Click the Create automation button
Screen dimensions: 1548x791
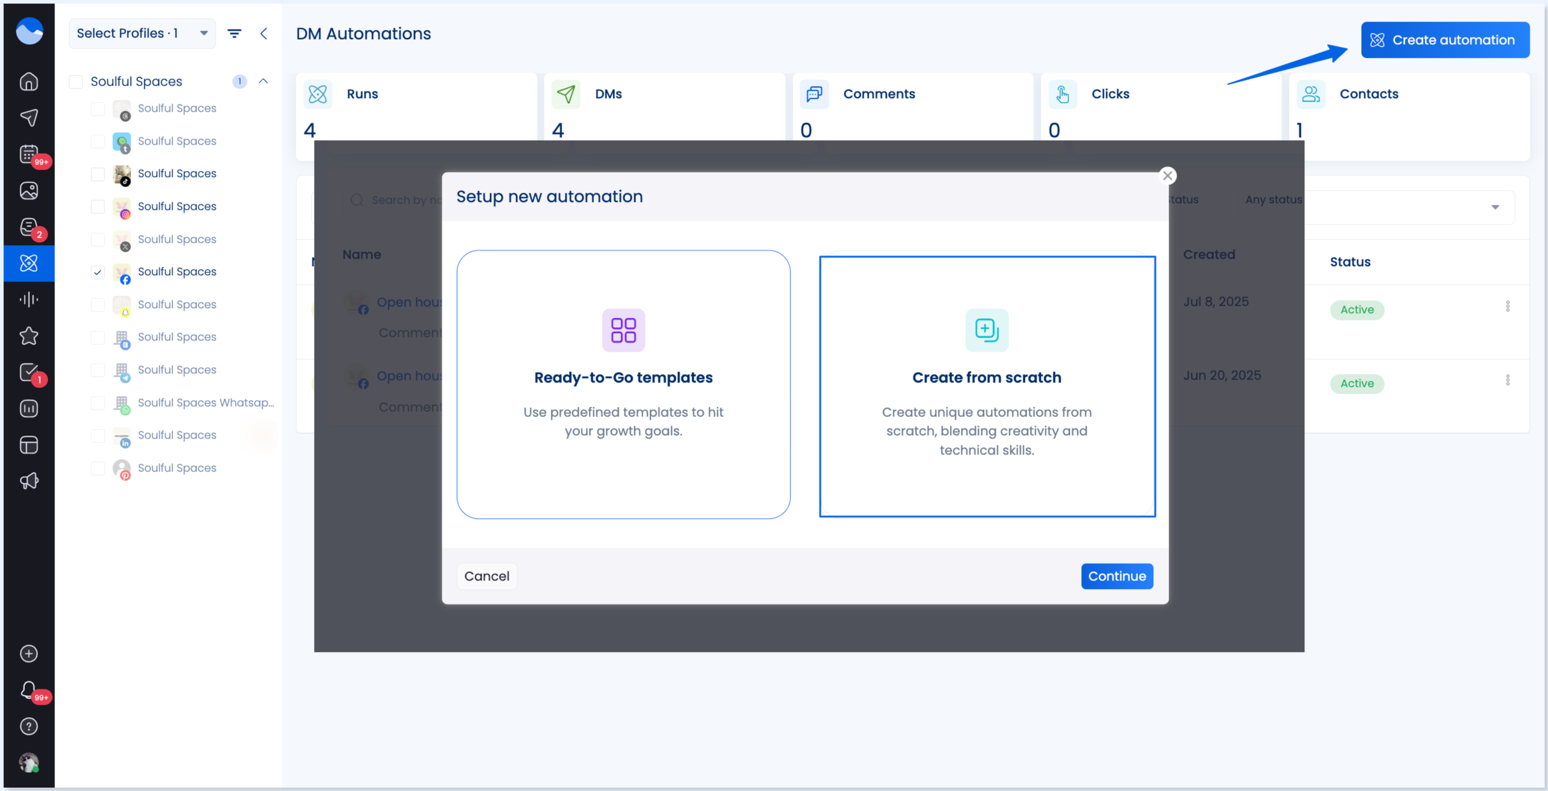coord(1445,40)
